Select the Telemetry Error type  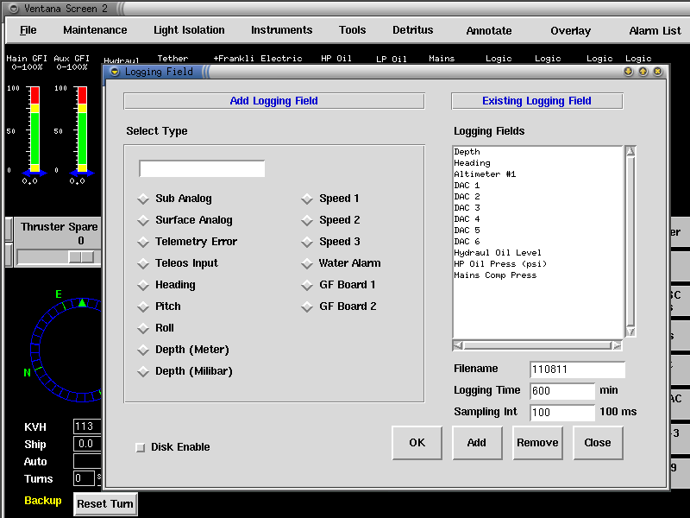(x=143, y=243)
